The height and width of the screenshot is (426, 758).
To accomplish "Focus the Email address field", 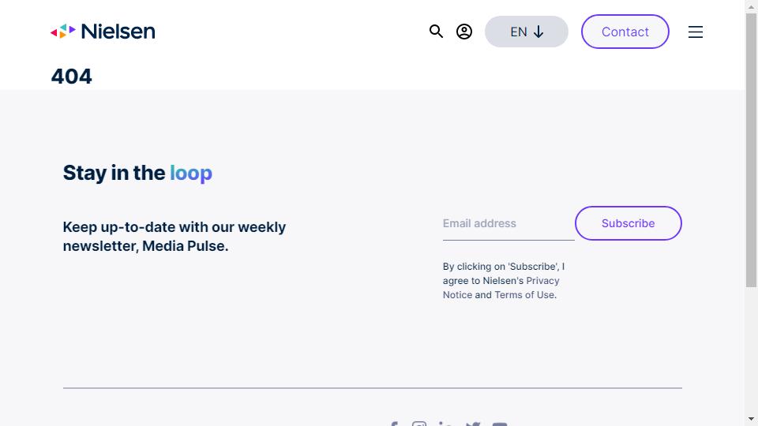I will (x=508, y=223).
